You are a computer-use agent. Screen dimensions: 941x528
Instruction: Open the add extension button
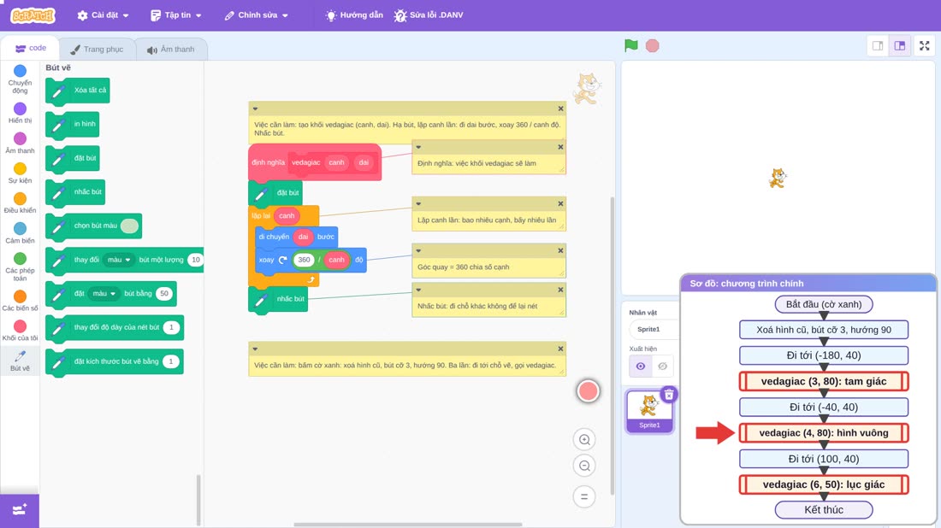click(19, 510)
